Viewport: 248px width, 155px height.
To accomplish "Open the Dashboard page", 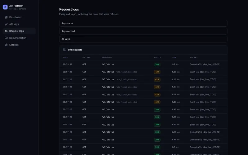I will click(19, 17).
